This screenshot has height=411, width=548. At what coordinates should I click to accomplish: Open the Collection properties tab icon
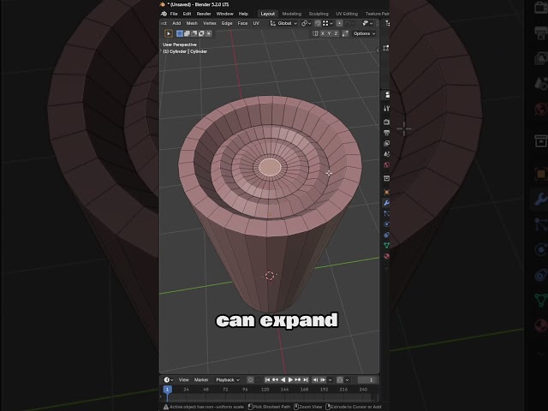386,178
